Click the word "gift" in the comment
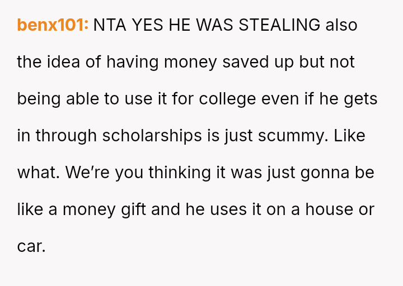 click(x=135, y=209)
